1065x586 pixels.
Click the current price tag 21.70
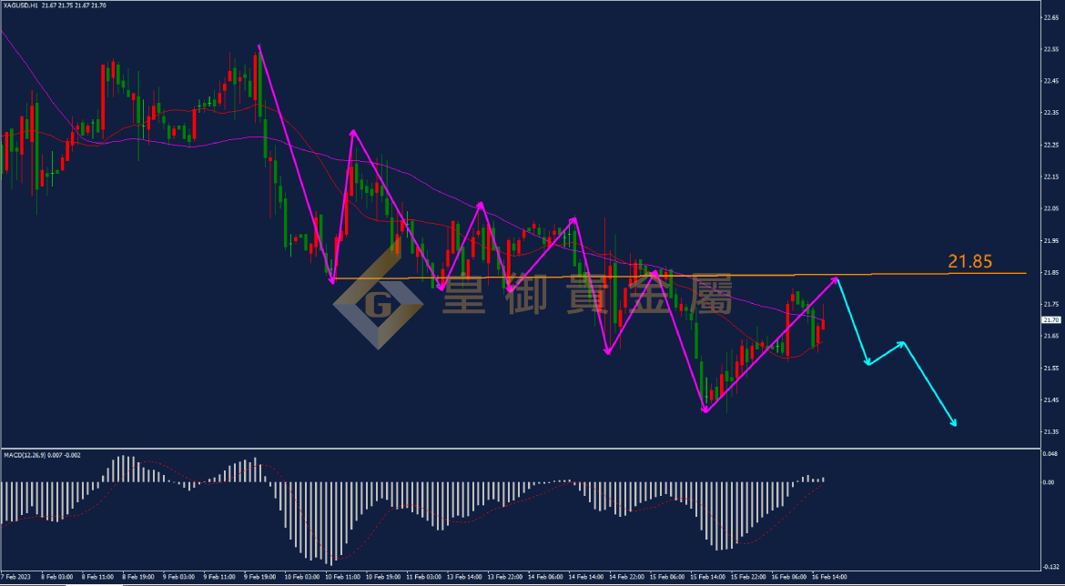pos(1051,320)
